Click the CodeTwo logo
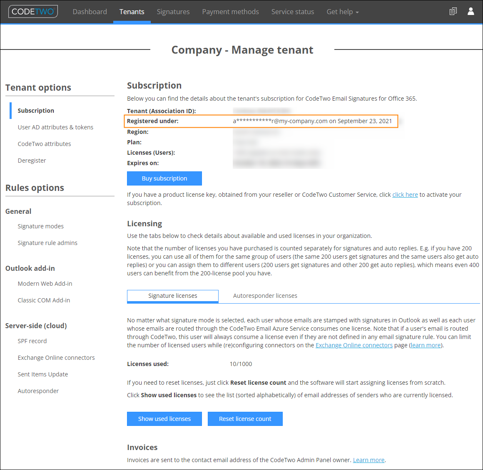 point(33,12)
